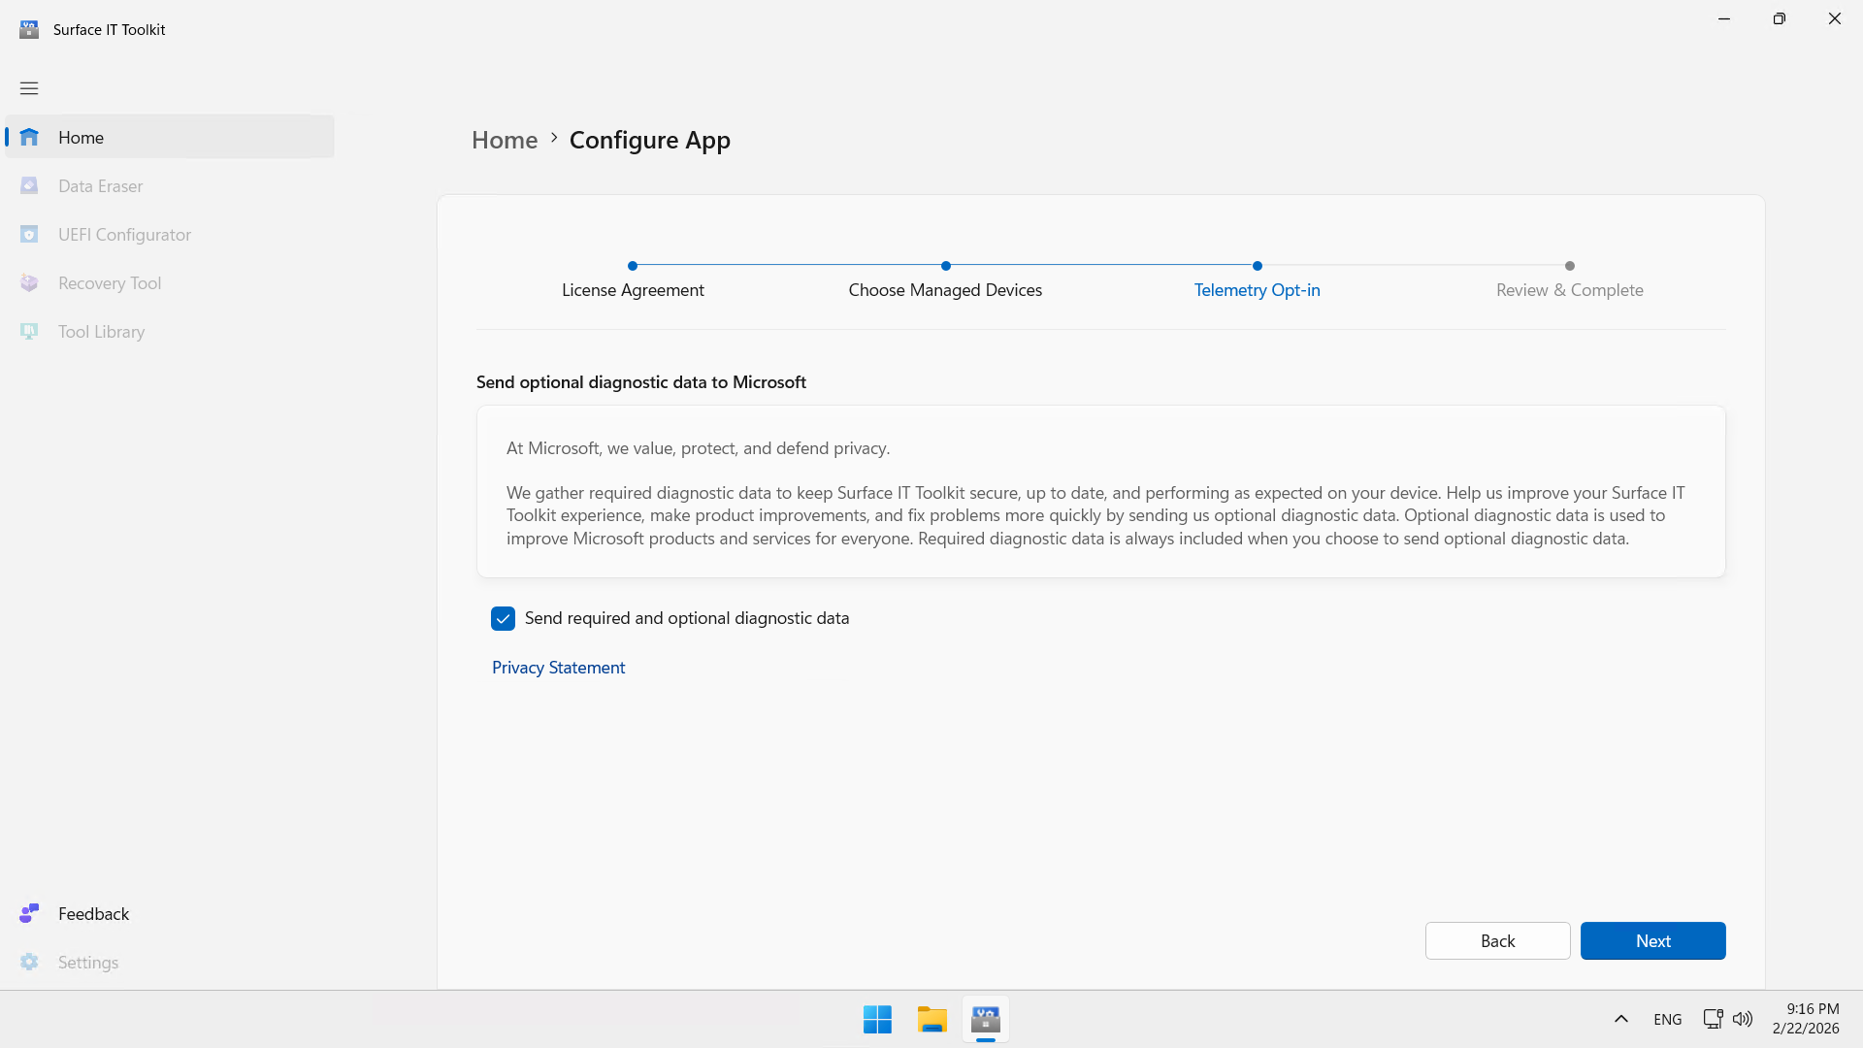The height and width of the screenshot is (1048, 1863).
Task: Open Tool Library sidebar icon
Action: 29,331
